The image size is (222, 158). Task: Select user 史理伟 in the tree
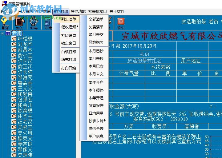click(25, 155)
